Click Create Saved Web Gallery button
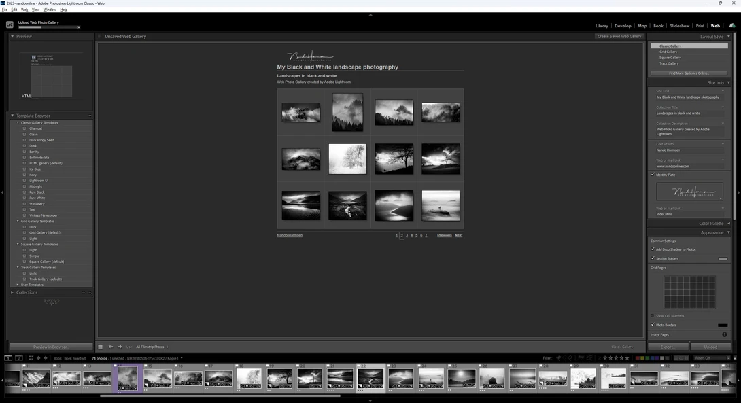The image size is (741, 403). coord(619,37)
